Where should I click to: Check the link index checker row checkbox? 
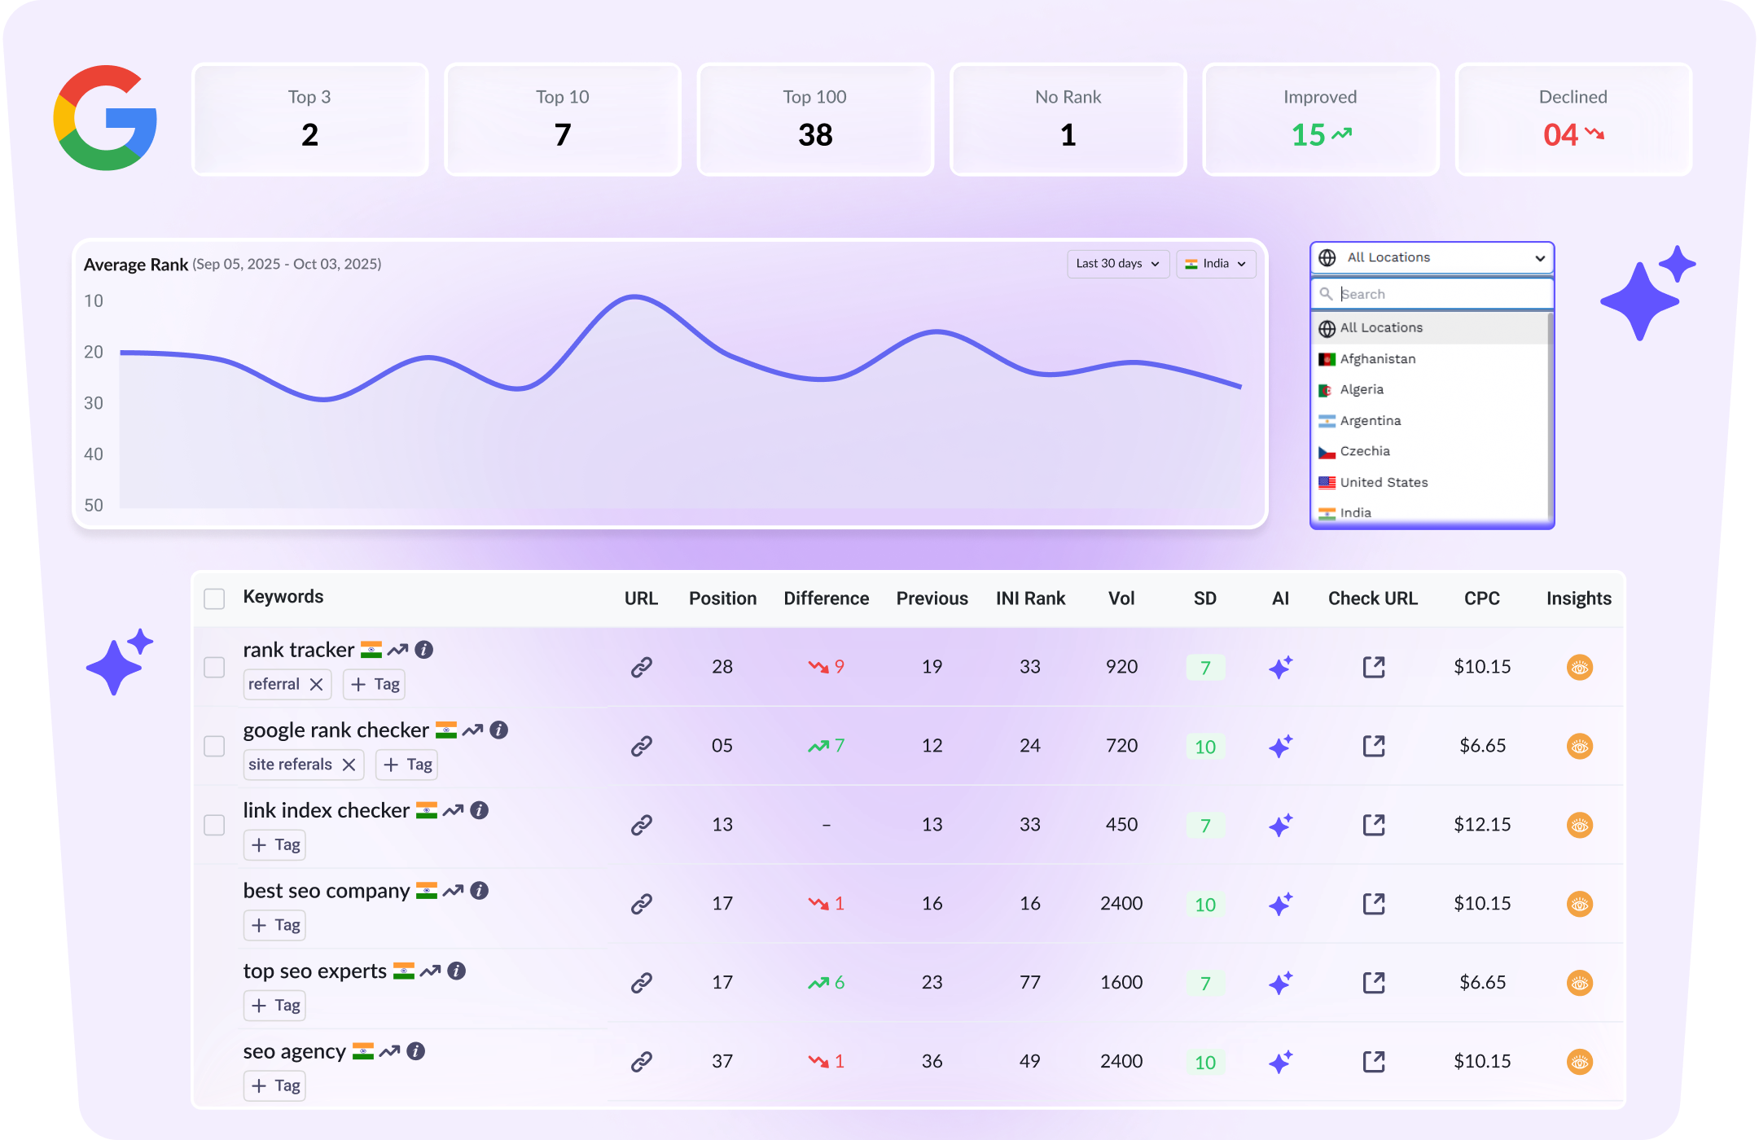click(x=214, y=825)
